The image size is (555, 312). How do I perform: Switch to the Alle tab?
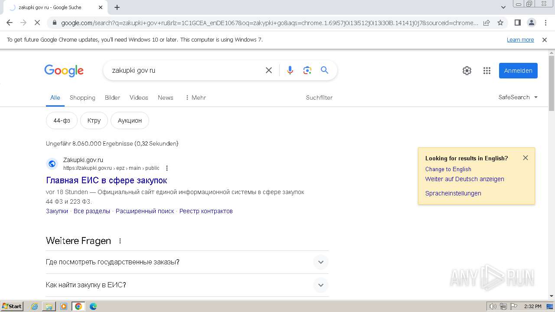(55, 97)
